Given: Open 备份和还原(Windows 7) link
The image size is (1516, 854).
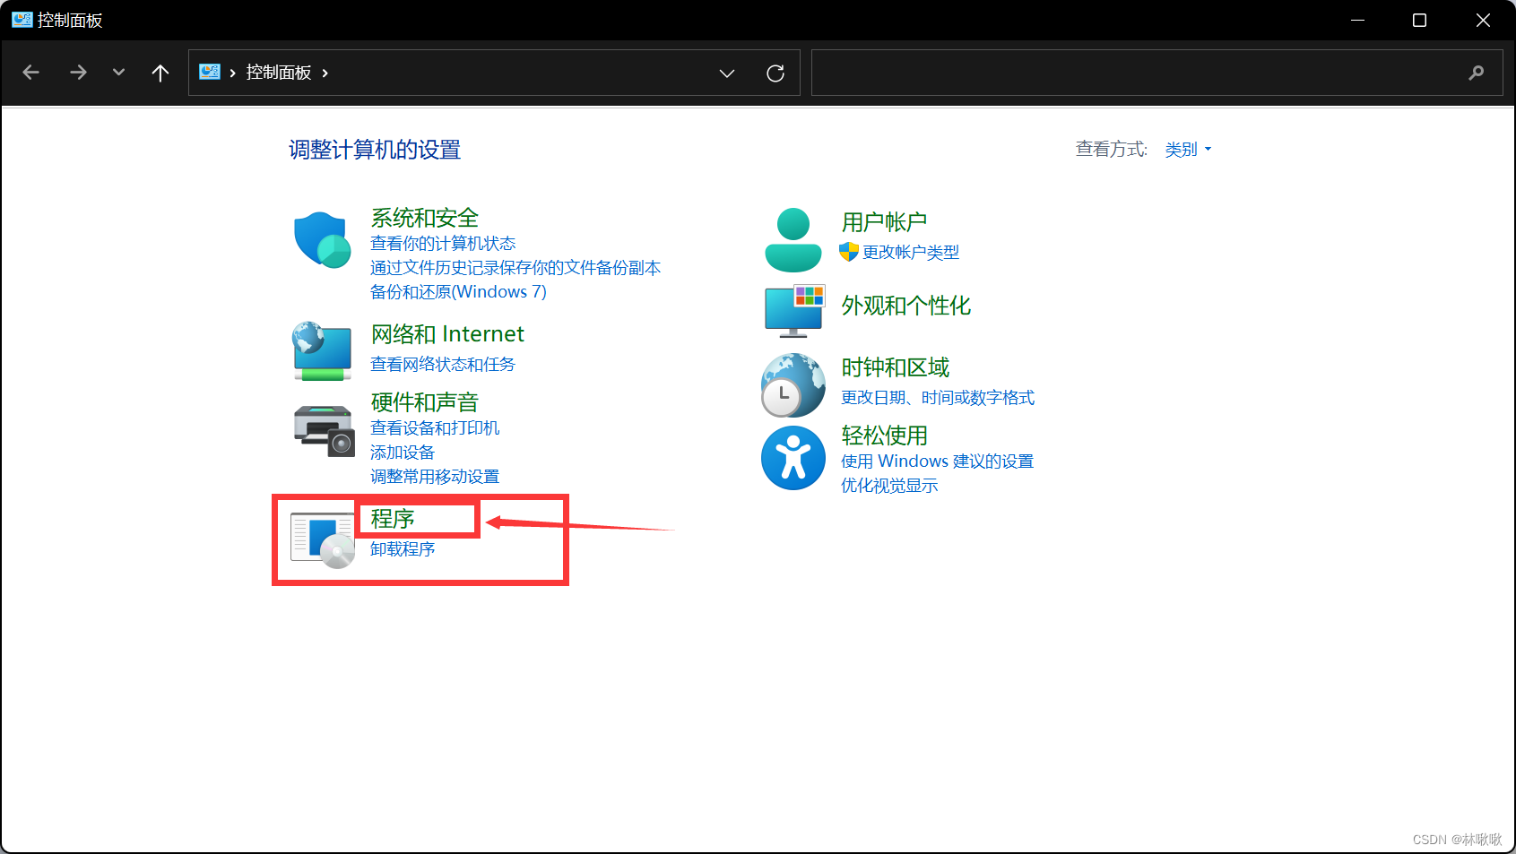Looking at the screenshot, I should 458,292.
